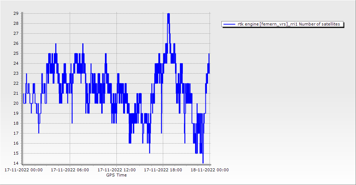Select the 17-11-2022 06:00 x-axis label

(70, 170)
